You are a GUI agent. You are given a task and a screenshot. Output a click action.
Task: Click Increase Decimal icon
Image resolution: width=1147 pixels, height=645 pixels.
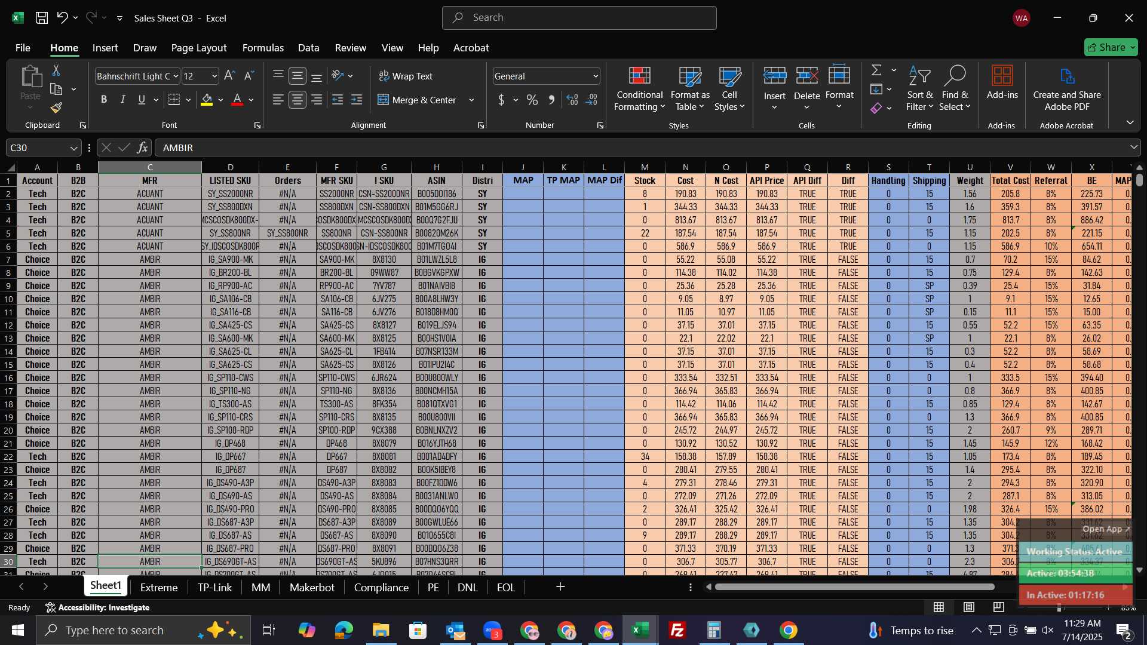click(572, 100)
